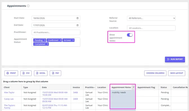
Task: Sort by the Cancellation column header
Action: [x=180, y=87]
